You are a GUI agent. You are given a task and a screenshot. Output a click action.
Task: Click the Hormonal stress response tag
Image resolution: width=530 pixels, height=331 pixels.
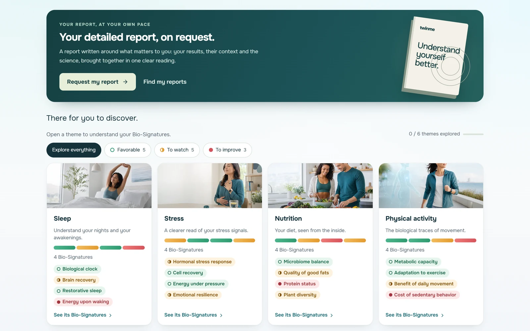coord(200,262)
